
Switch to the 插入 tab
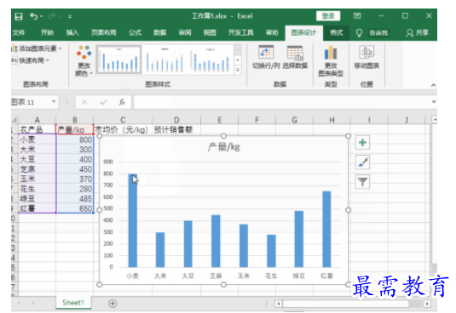[x=72, y=33]
